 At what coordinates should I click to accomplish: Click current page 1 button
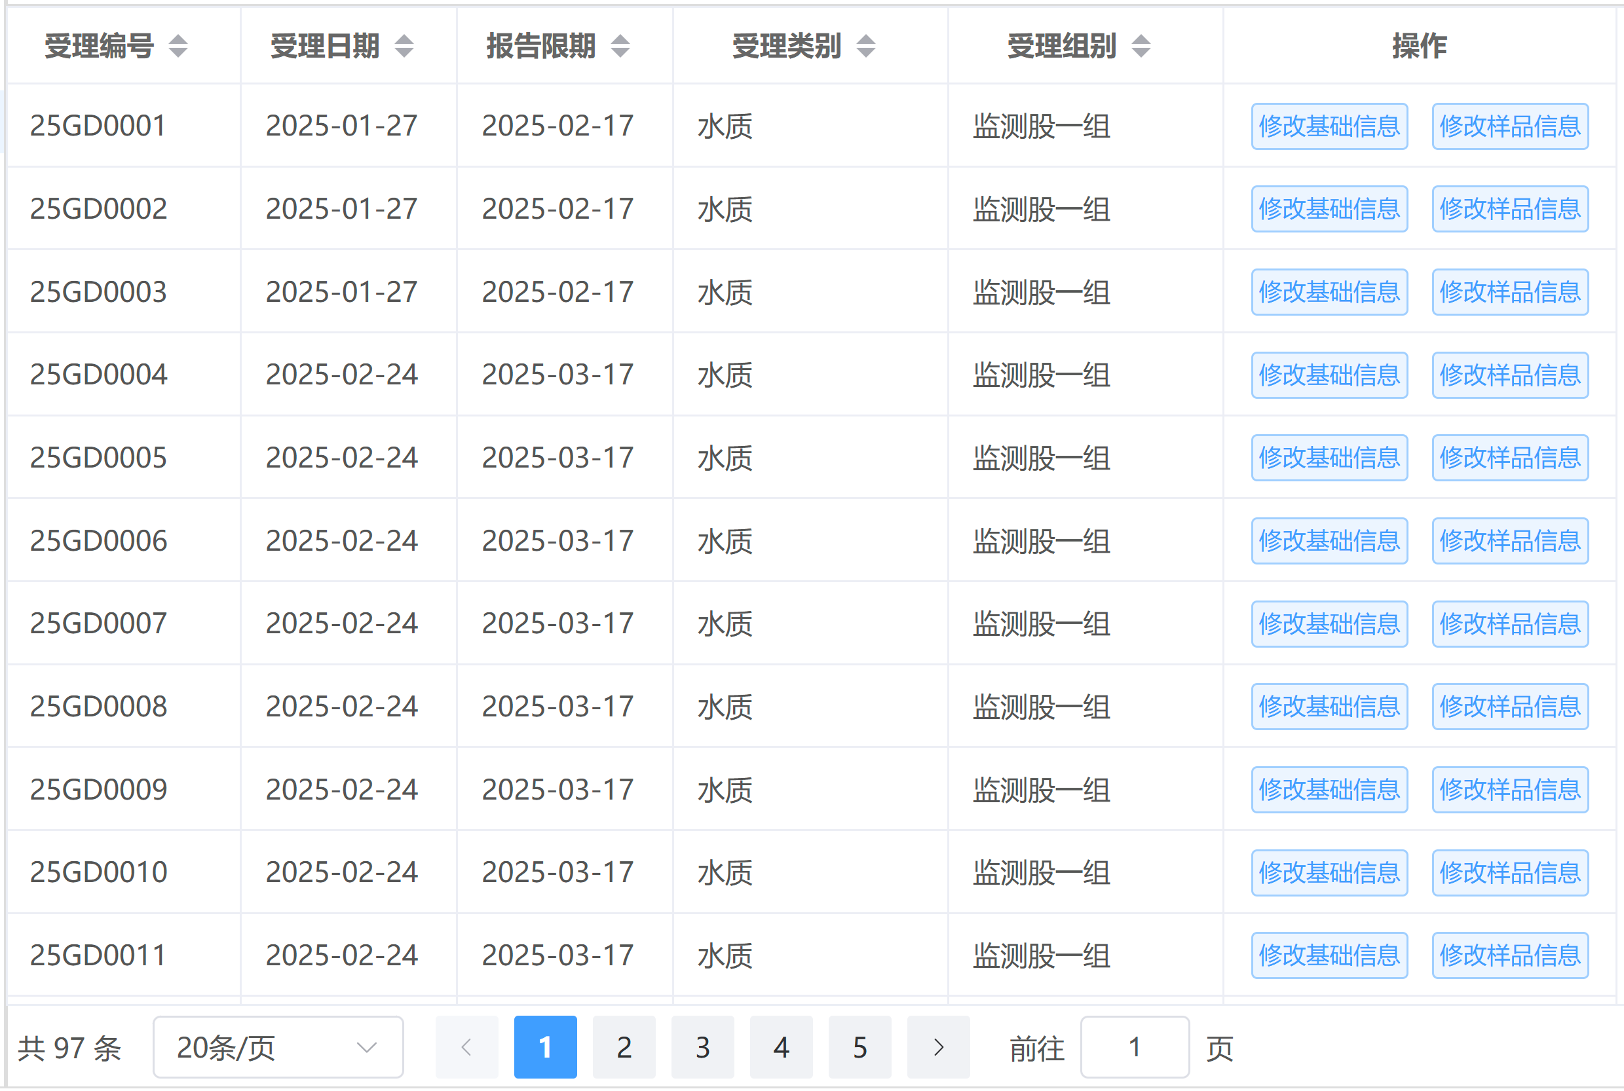tap(545, 1047)
